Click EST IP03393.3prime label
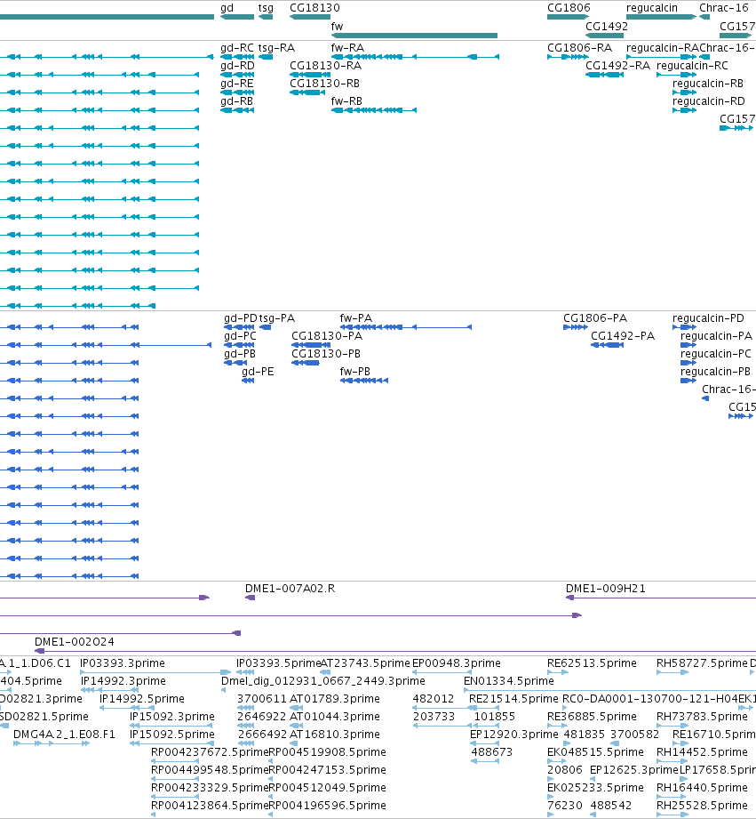Image resolution: width=756 pixels, height=819 pixels. (123, 663)
